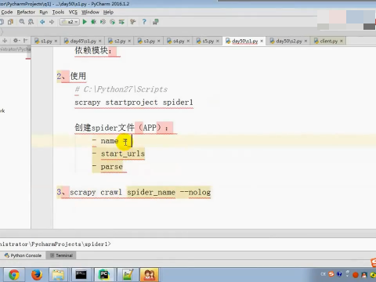
Task: Switch to PyCharm taskbar icon
Action: coord(104,275)
